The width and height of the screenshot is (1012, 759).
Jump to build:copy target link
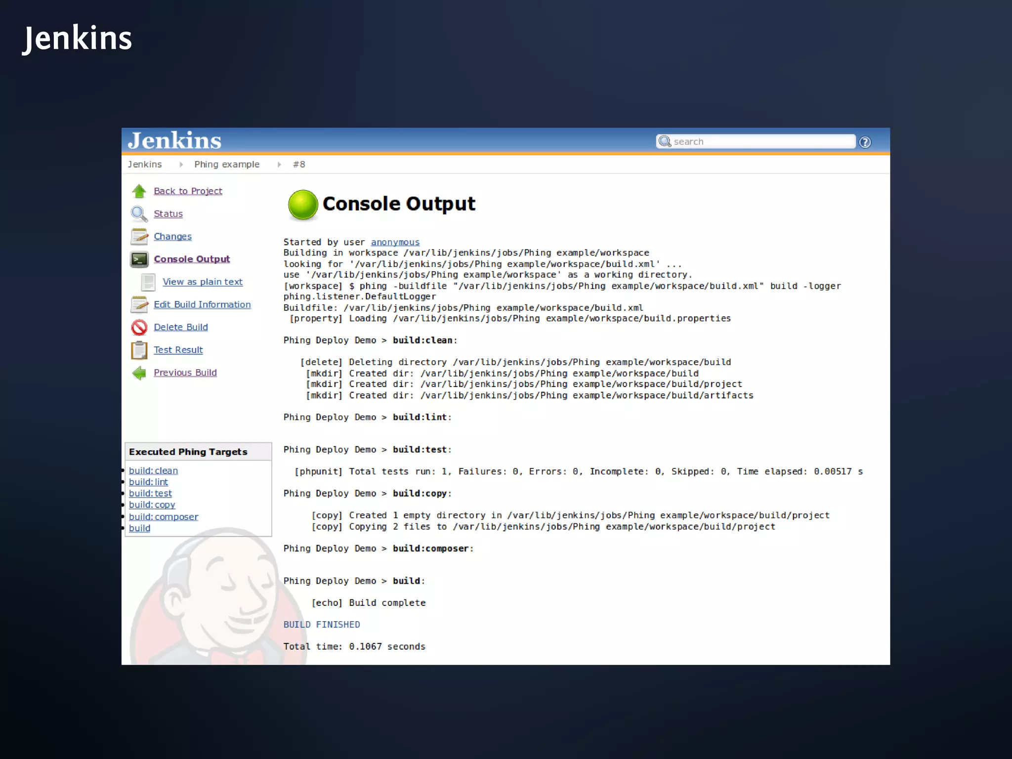tap(152, 505)
